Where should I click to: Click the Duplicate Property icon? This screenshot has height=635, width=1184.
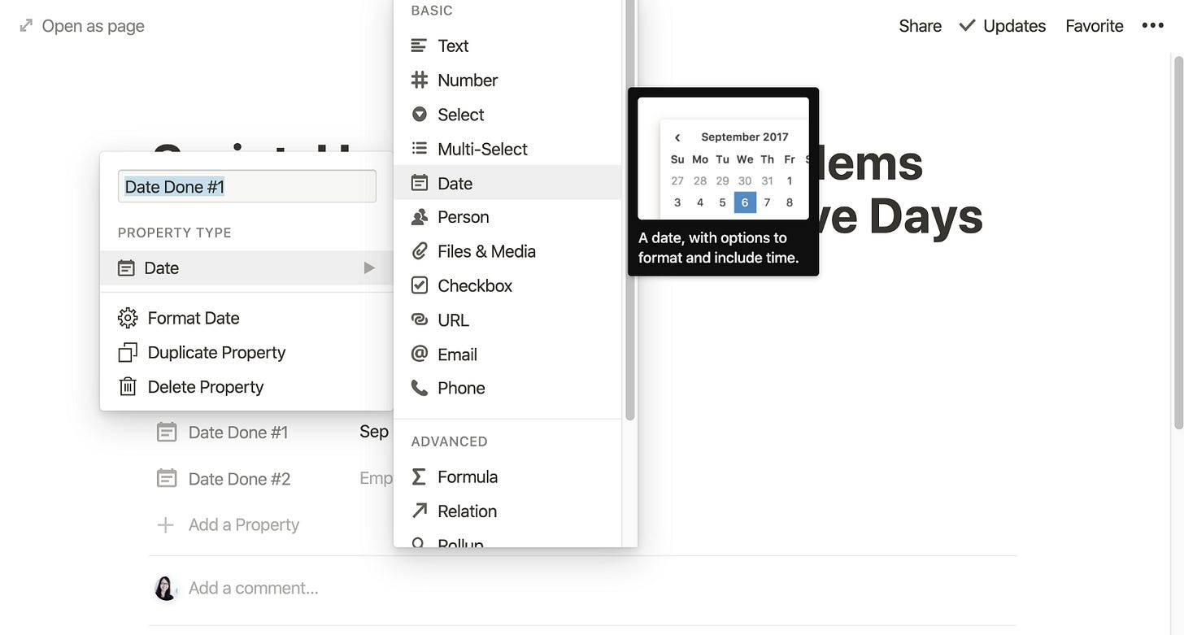point(127,352)
